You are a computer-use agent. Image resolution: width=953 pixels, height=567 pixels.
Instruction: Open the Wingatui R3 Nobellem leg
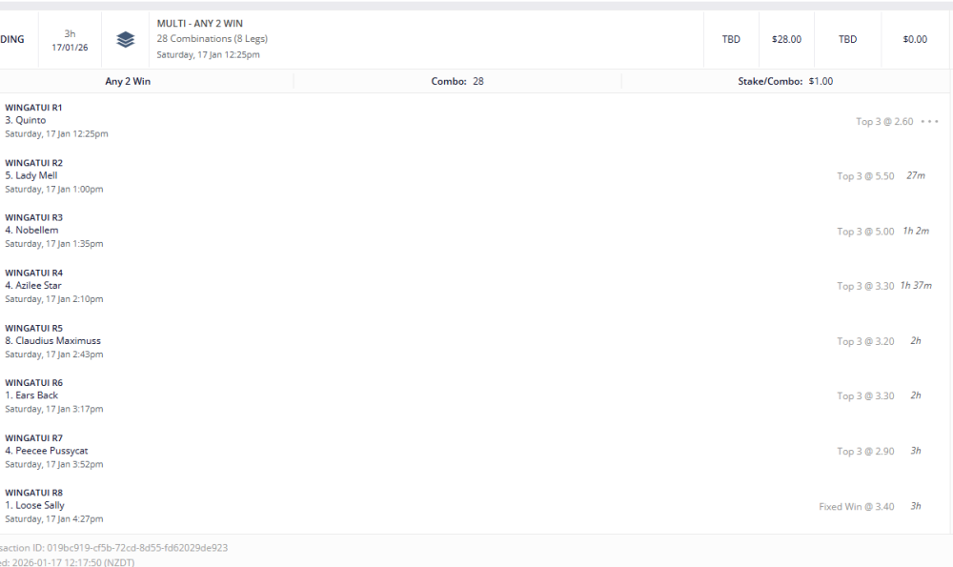[37, 231]
